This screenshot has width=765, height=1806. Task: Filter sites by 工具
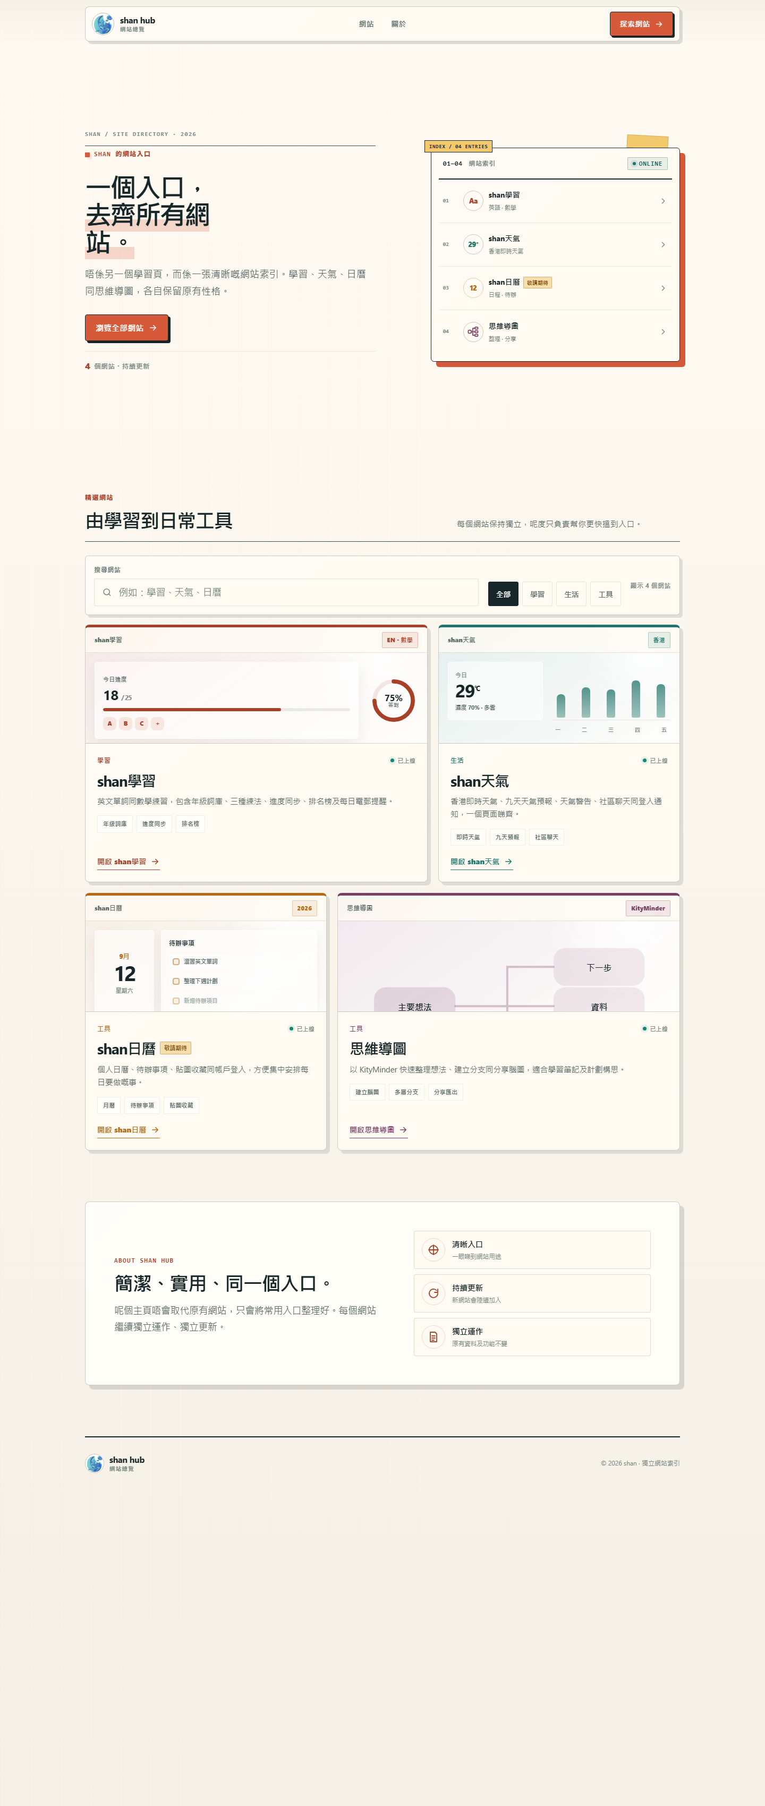pos(606,594)
